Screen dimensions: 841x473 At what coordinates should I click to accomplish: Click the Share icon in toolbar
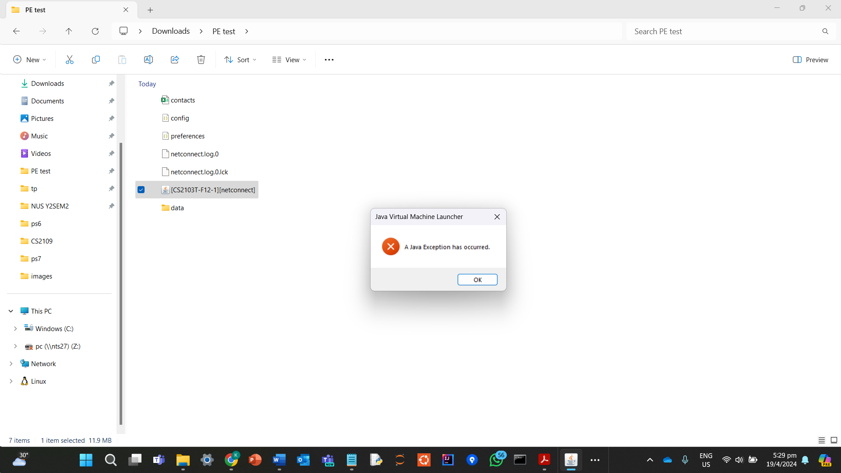(x=174, y=60)
